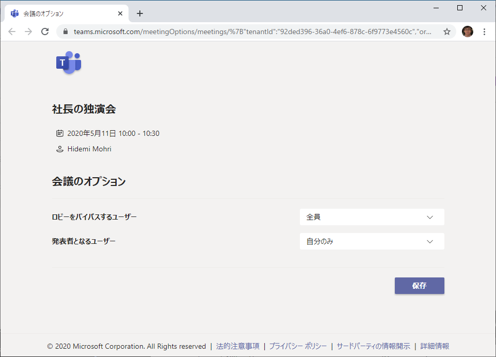496x357 pixels.
Task: Open the プライバシー ポリシー link
Action: point(297,346)
